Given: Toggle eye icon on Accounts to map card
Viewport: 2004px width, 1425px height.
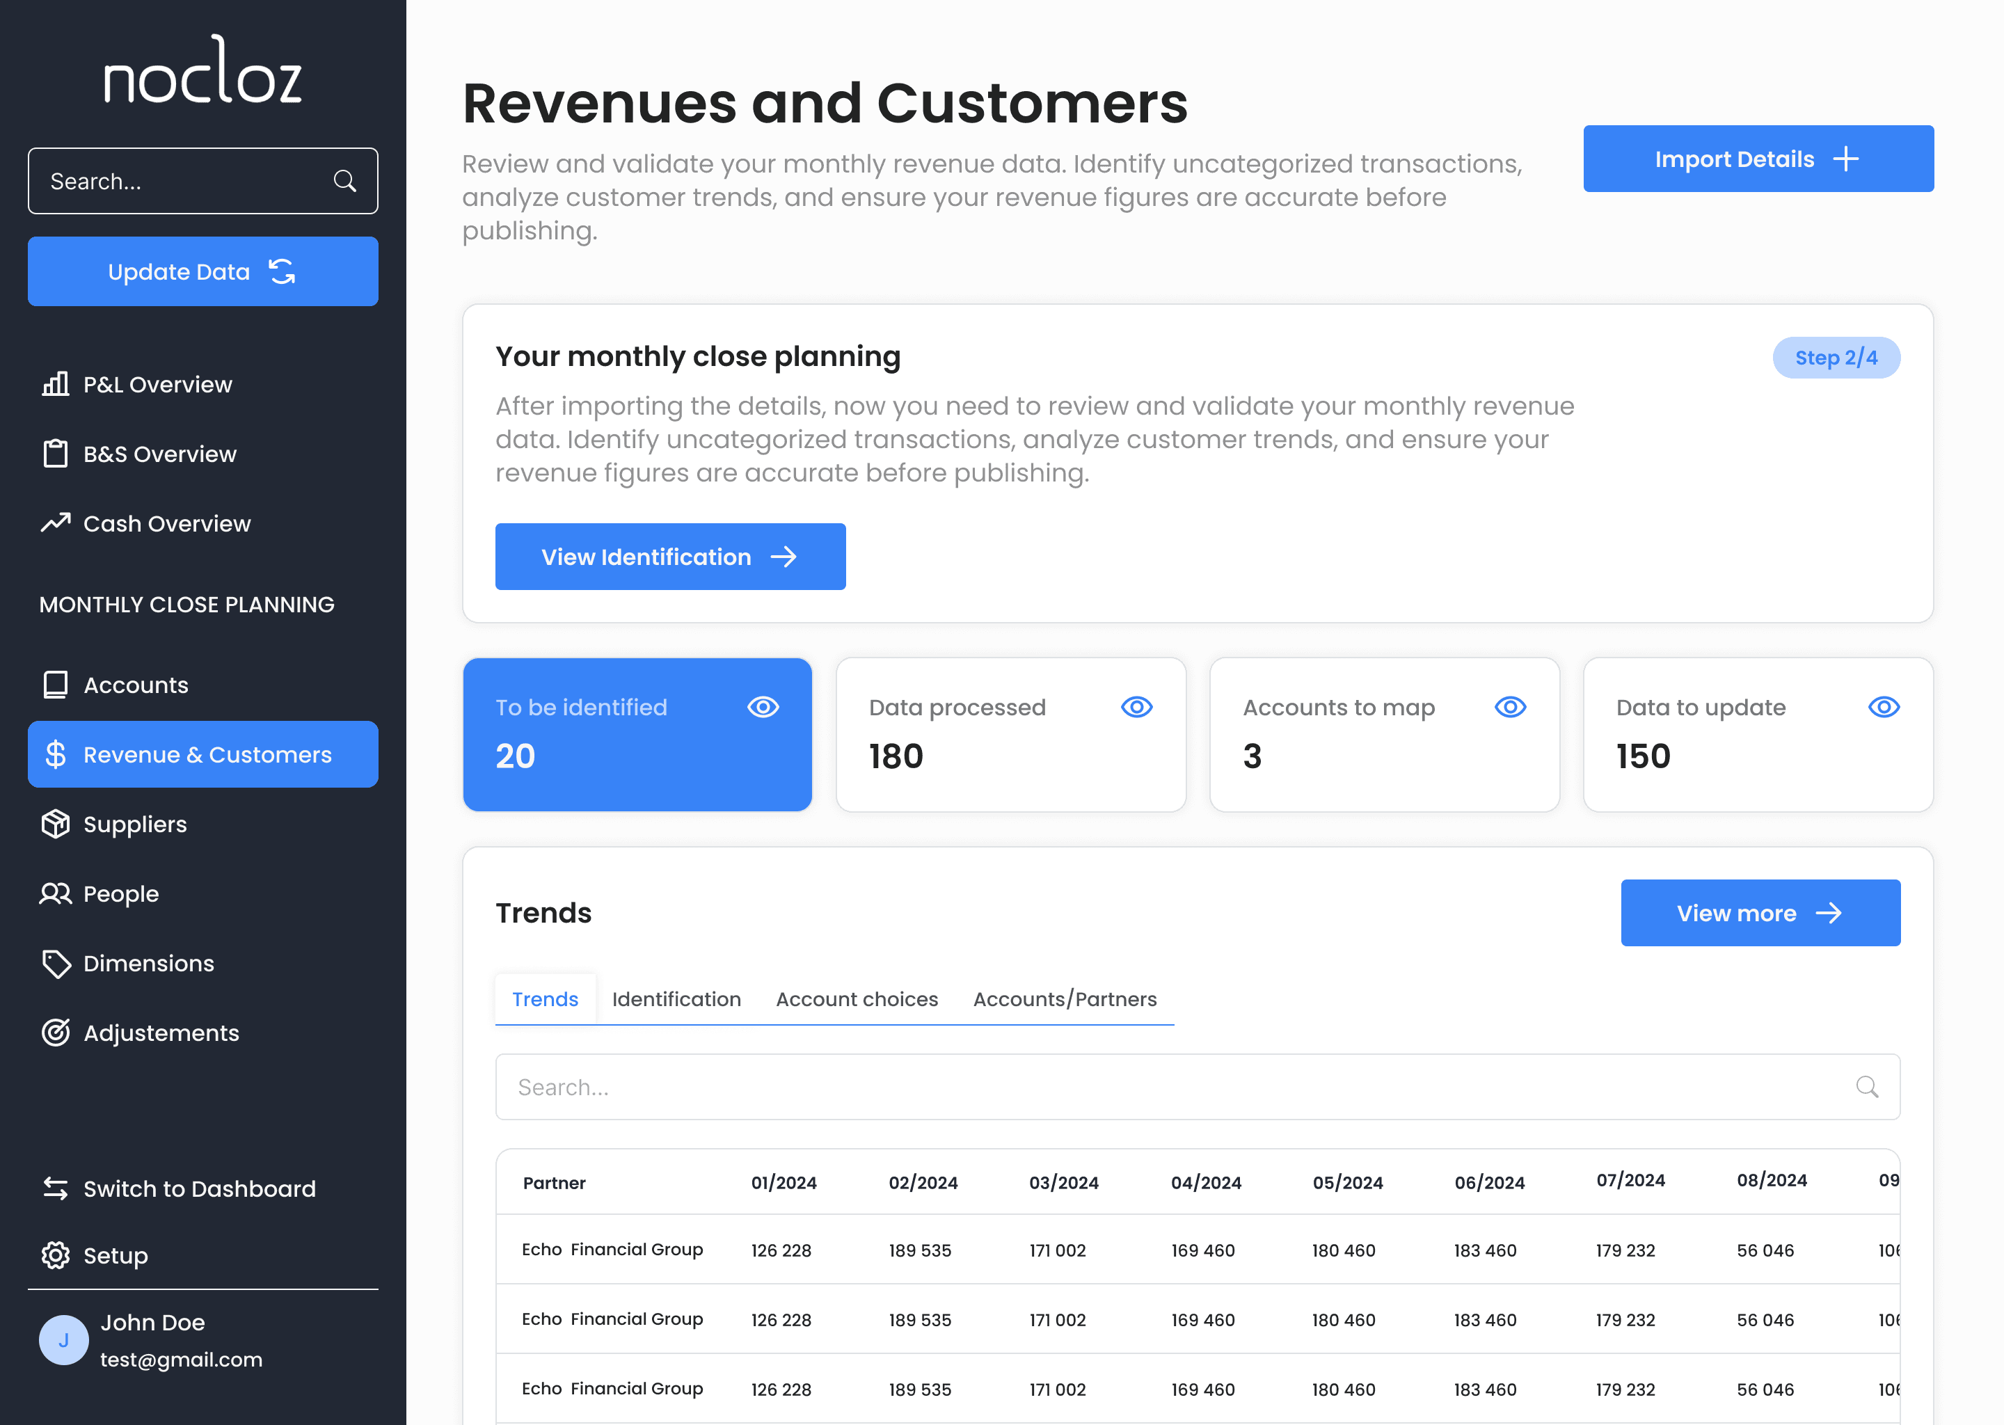Looking at the screenshot, I should pos(1510,707).
